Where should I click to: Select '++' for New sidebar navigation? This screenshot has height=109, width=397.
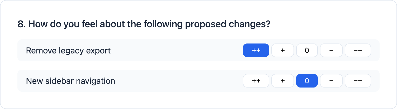click(256, 81)
